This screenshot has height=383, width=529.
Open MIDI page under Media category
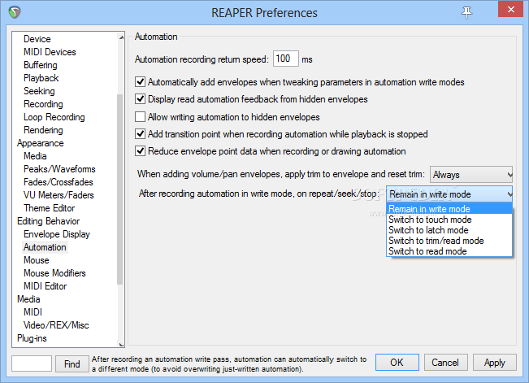pos(33,312)
